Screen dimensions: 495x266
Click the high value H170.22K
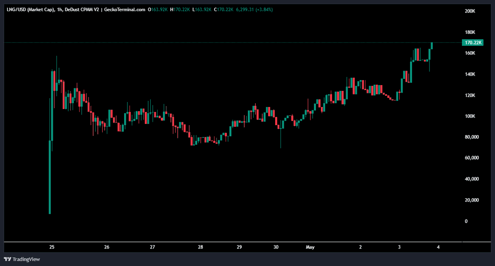180,9
